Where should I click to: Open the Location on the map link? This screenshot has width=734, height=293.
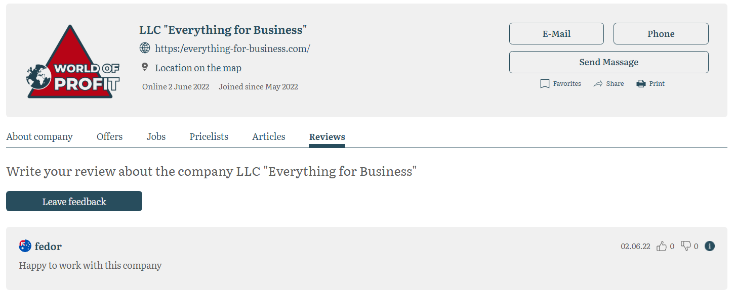198,68
